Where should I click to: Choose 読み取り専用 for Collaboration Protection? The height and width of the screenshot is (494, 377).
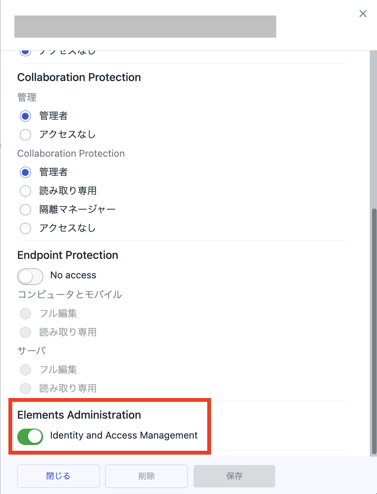26,191
